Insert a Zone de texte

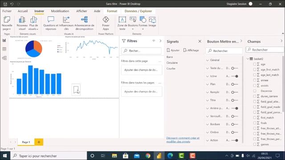[x=122, y=23]
